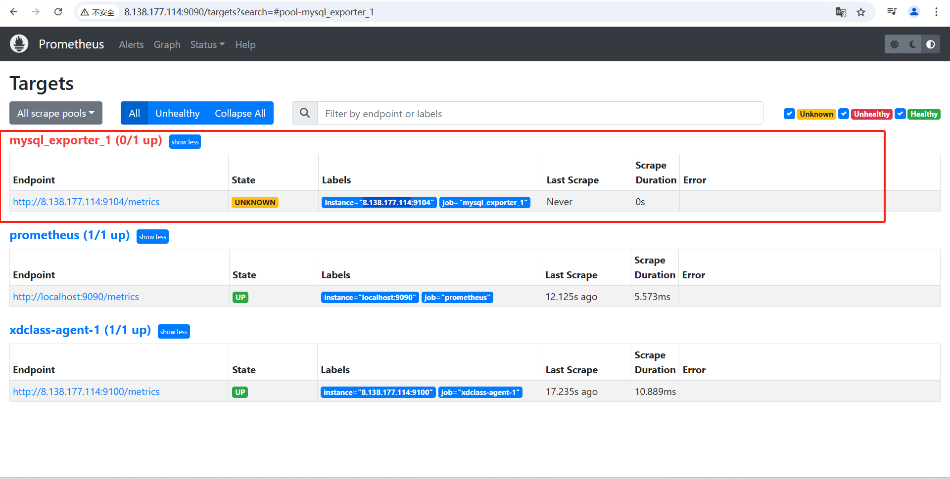950x479 pixels.
Task: Open the Alerts page
Action: click(131, 44)
